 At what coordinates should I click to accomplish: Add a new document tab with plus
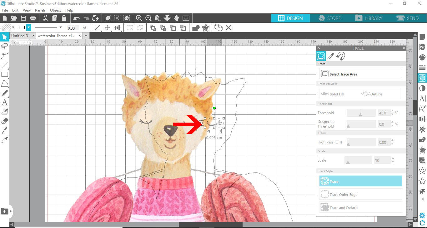click(86, 36)
